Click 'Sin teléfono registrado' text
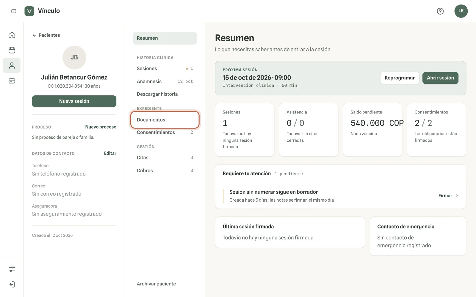Viewport: 476px width, 297px height. pos(59,174)
